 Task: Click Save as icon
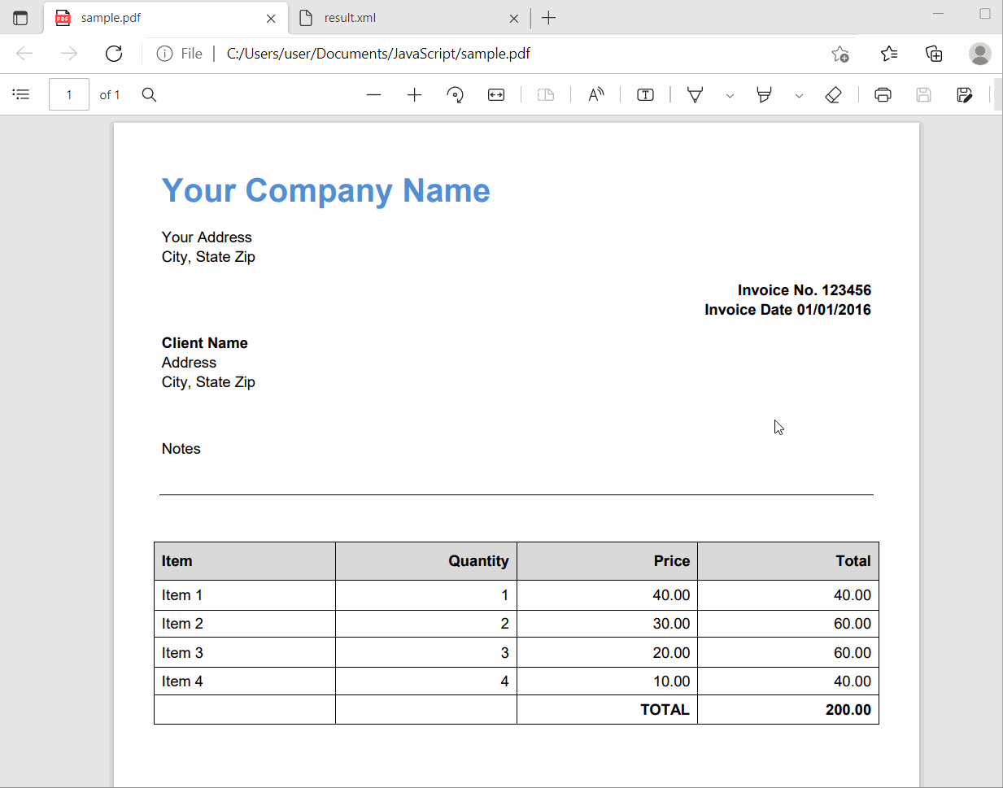[x=965, y=95]
